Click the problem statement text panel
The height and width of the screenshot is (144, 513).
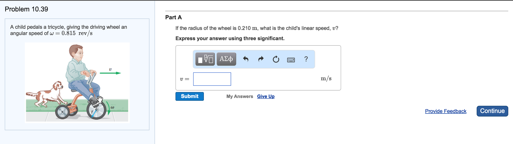coord(68,29)
